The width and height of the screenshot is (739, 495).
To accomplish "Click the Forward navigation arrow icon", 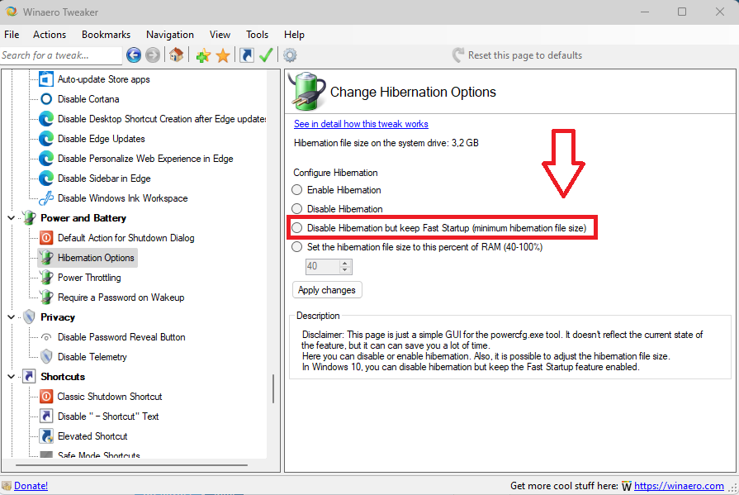I will click(x=152, y=55).
